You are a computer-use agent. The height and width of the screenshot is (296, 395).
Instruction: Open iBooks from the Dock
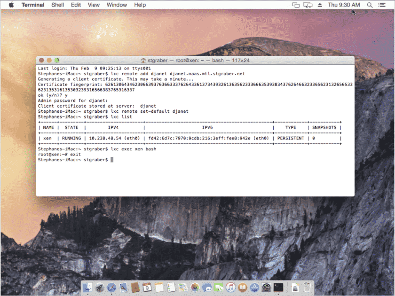point(243,288)
